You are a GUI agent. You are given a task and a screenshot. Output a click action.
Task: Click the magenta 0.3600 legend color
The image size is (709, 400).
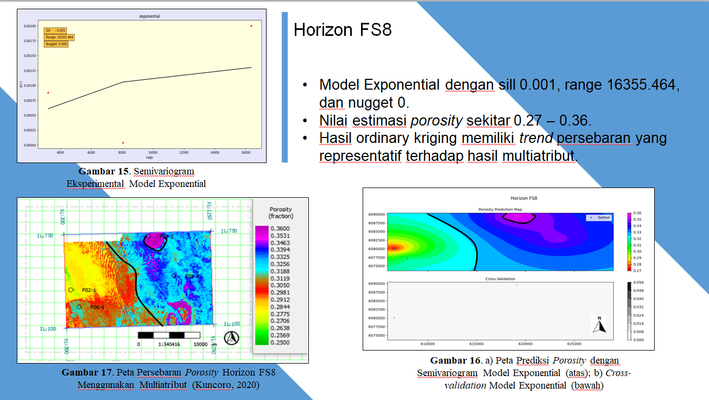tap(262, 229)
